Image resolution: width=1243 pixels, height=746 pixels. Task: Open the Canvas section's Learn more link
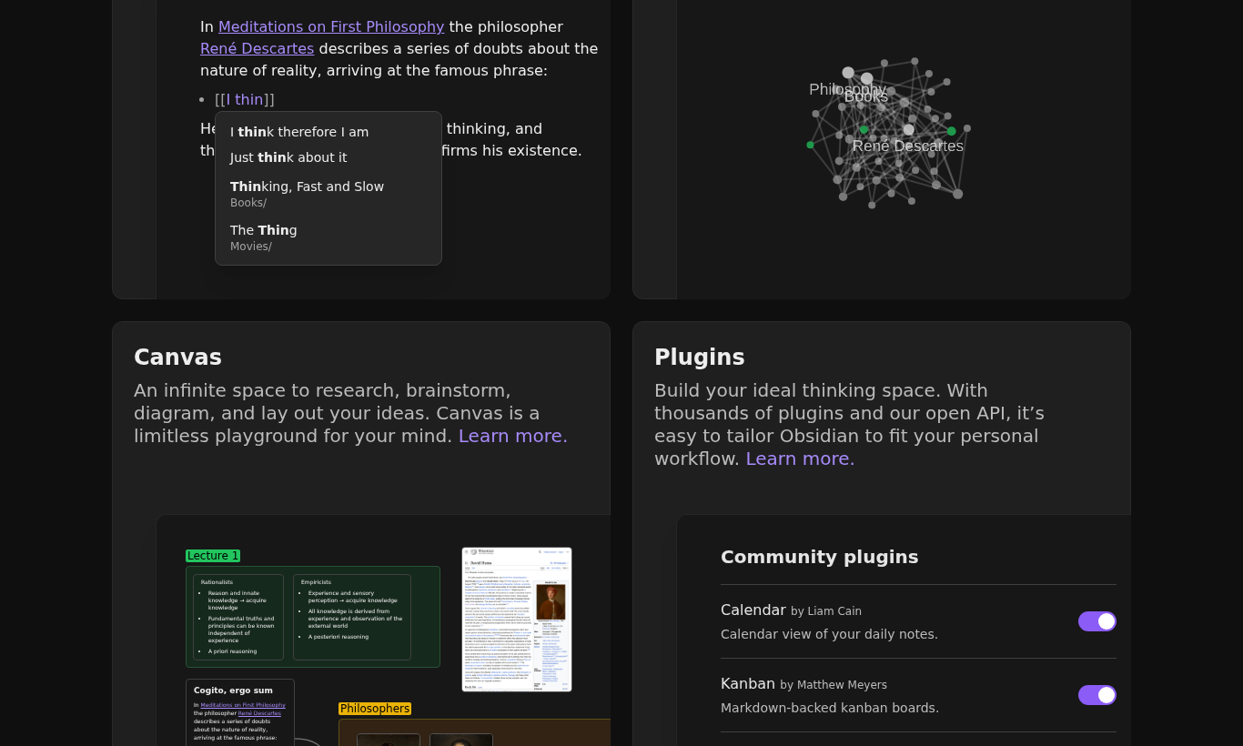point(513,436)
